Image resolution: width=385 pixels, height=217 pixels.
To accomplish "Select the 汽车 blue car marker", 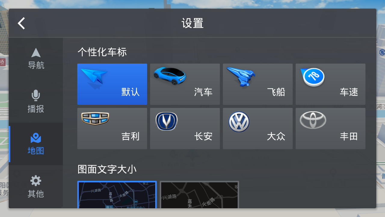I will (185, 84).
